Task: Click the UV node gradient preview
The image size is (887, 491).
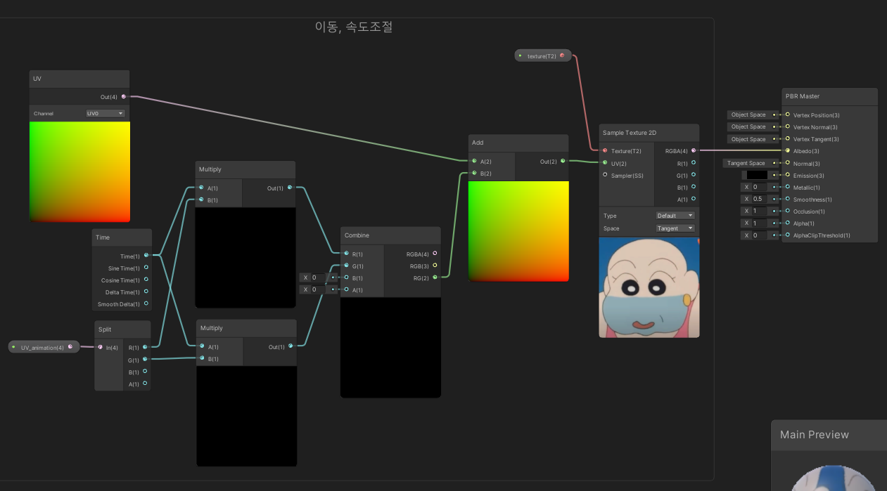Action: 80,172
